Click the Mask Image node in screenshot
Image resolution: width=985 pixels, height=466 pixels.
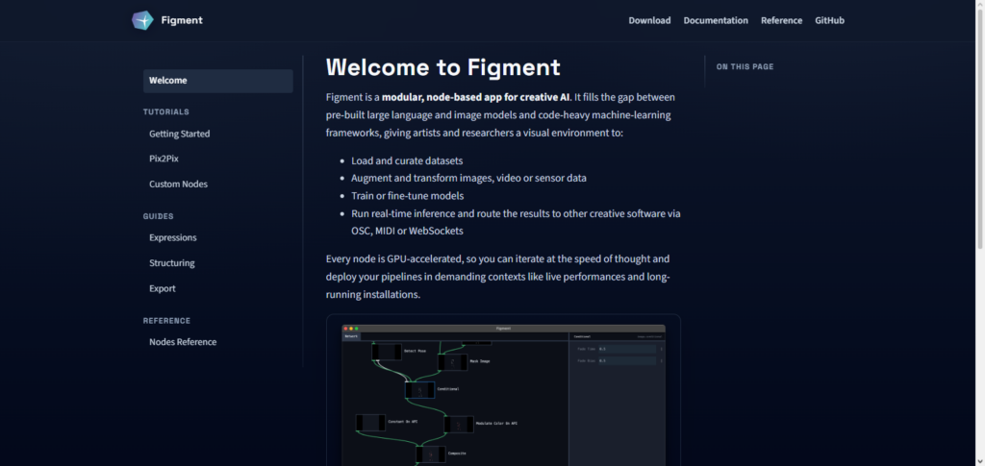tap(452, 362)
